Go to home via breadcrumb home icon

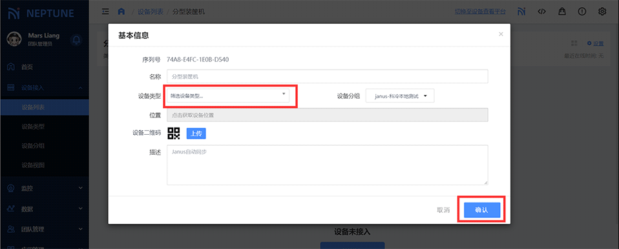pos(121,12)
